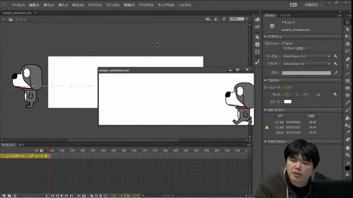Viewport: 353px width, 198px height.
Task: Switch to the 出力 tab
Action: 22,145
